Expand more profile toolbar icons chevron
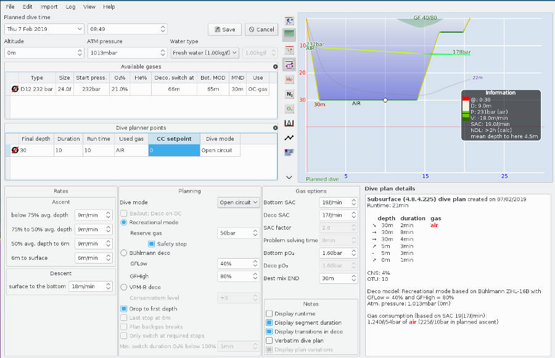The height and width of the screenshot is (358, 555). pyautogui.click(x=289, y=177)
